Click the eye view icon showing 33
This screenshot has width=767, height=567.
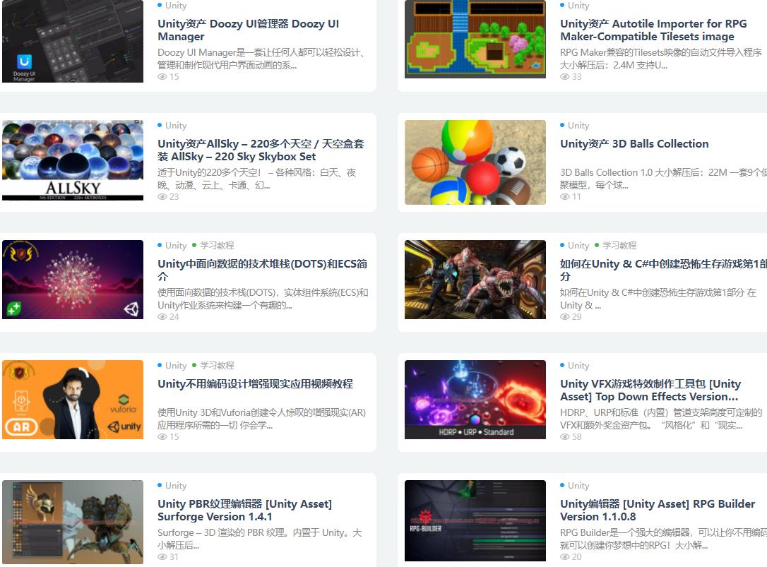pyautogui.click(x=565, y=77)
